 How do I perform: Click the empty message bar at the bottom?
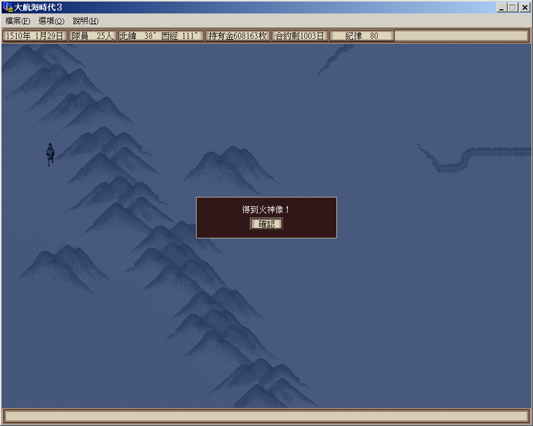pos(266,416)
